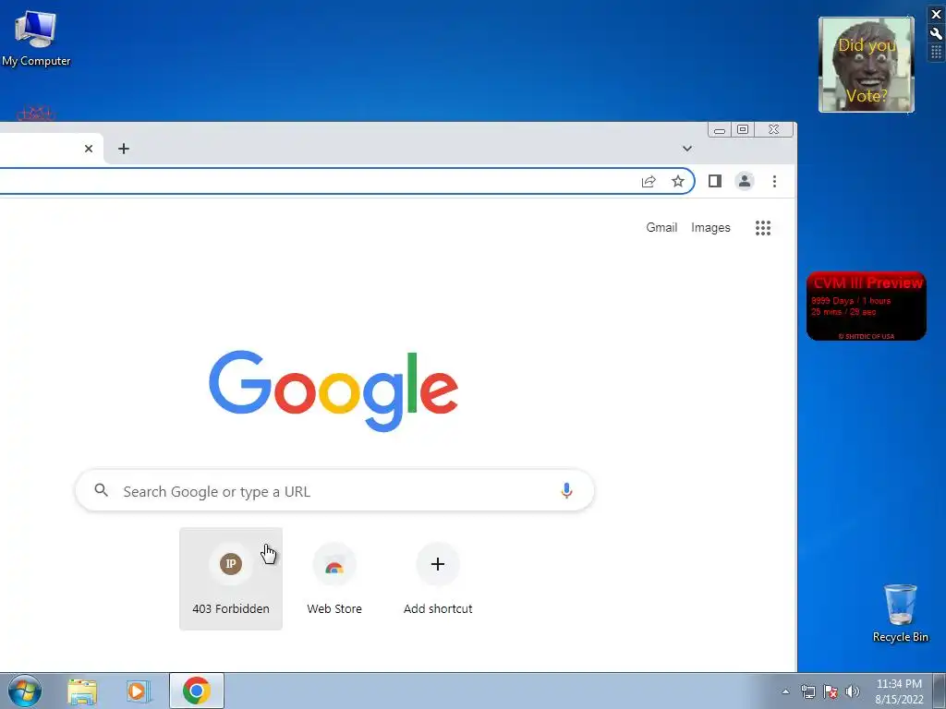
Task: Open the Gmail link
Action: click(x=661, y=227)
